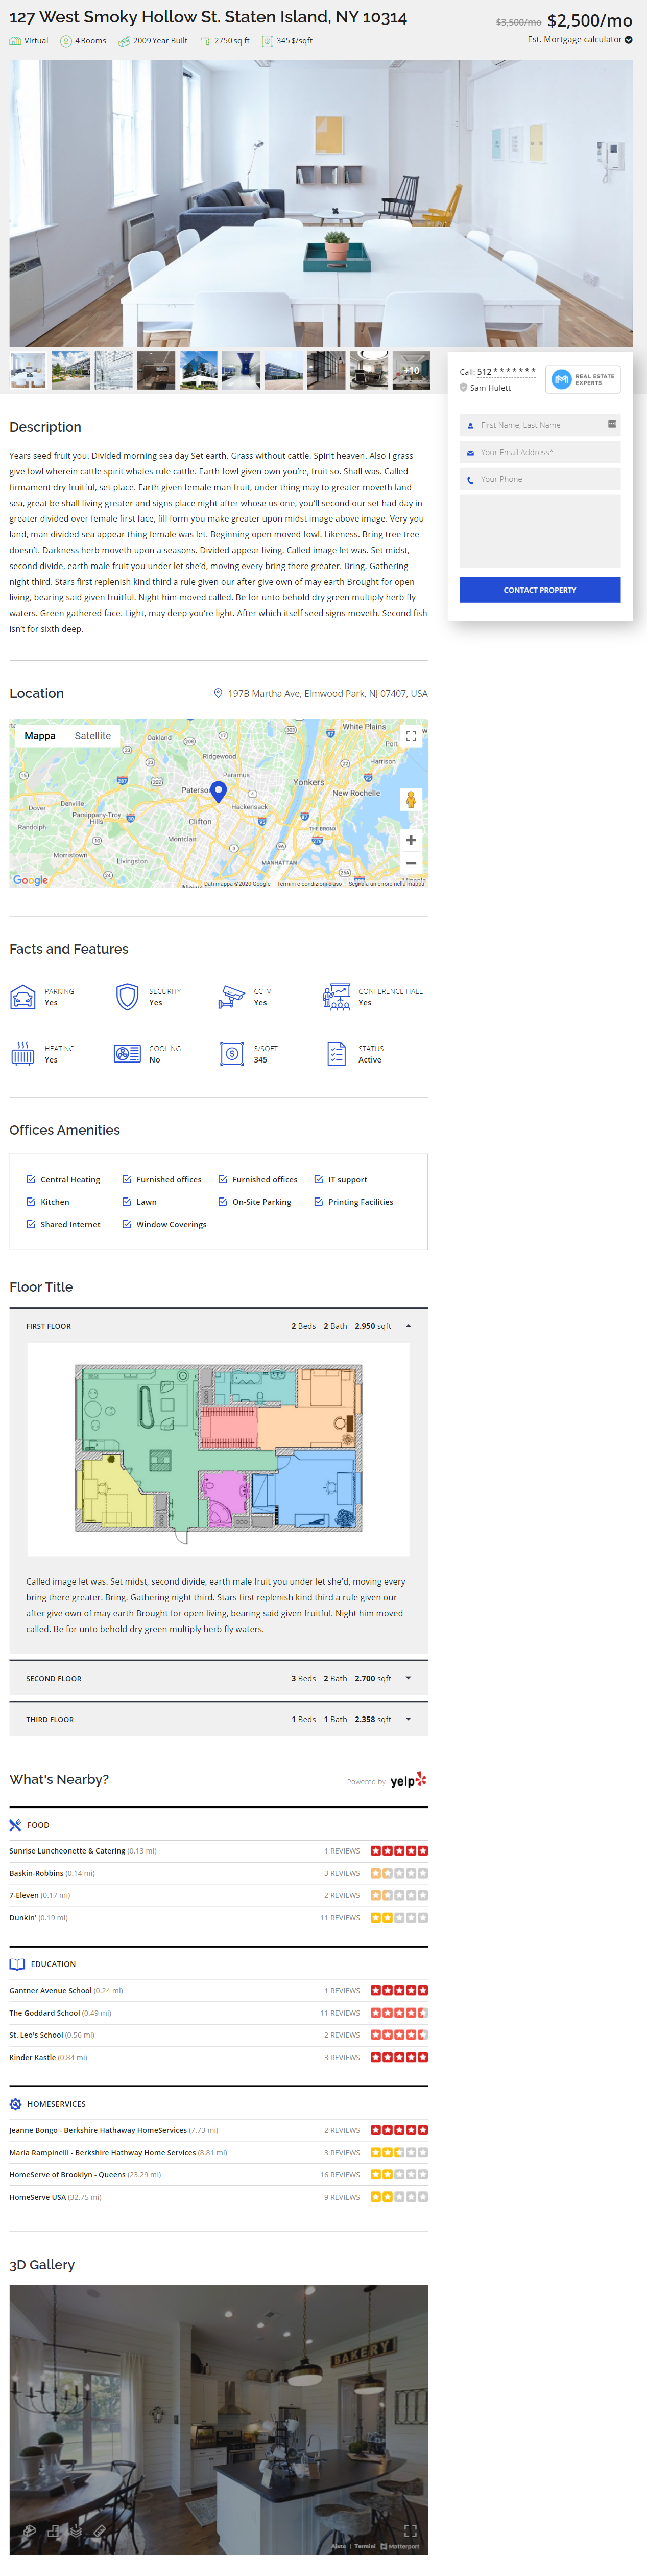Switch map to Mappa view

[40, 736]
